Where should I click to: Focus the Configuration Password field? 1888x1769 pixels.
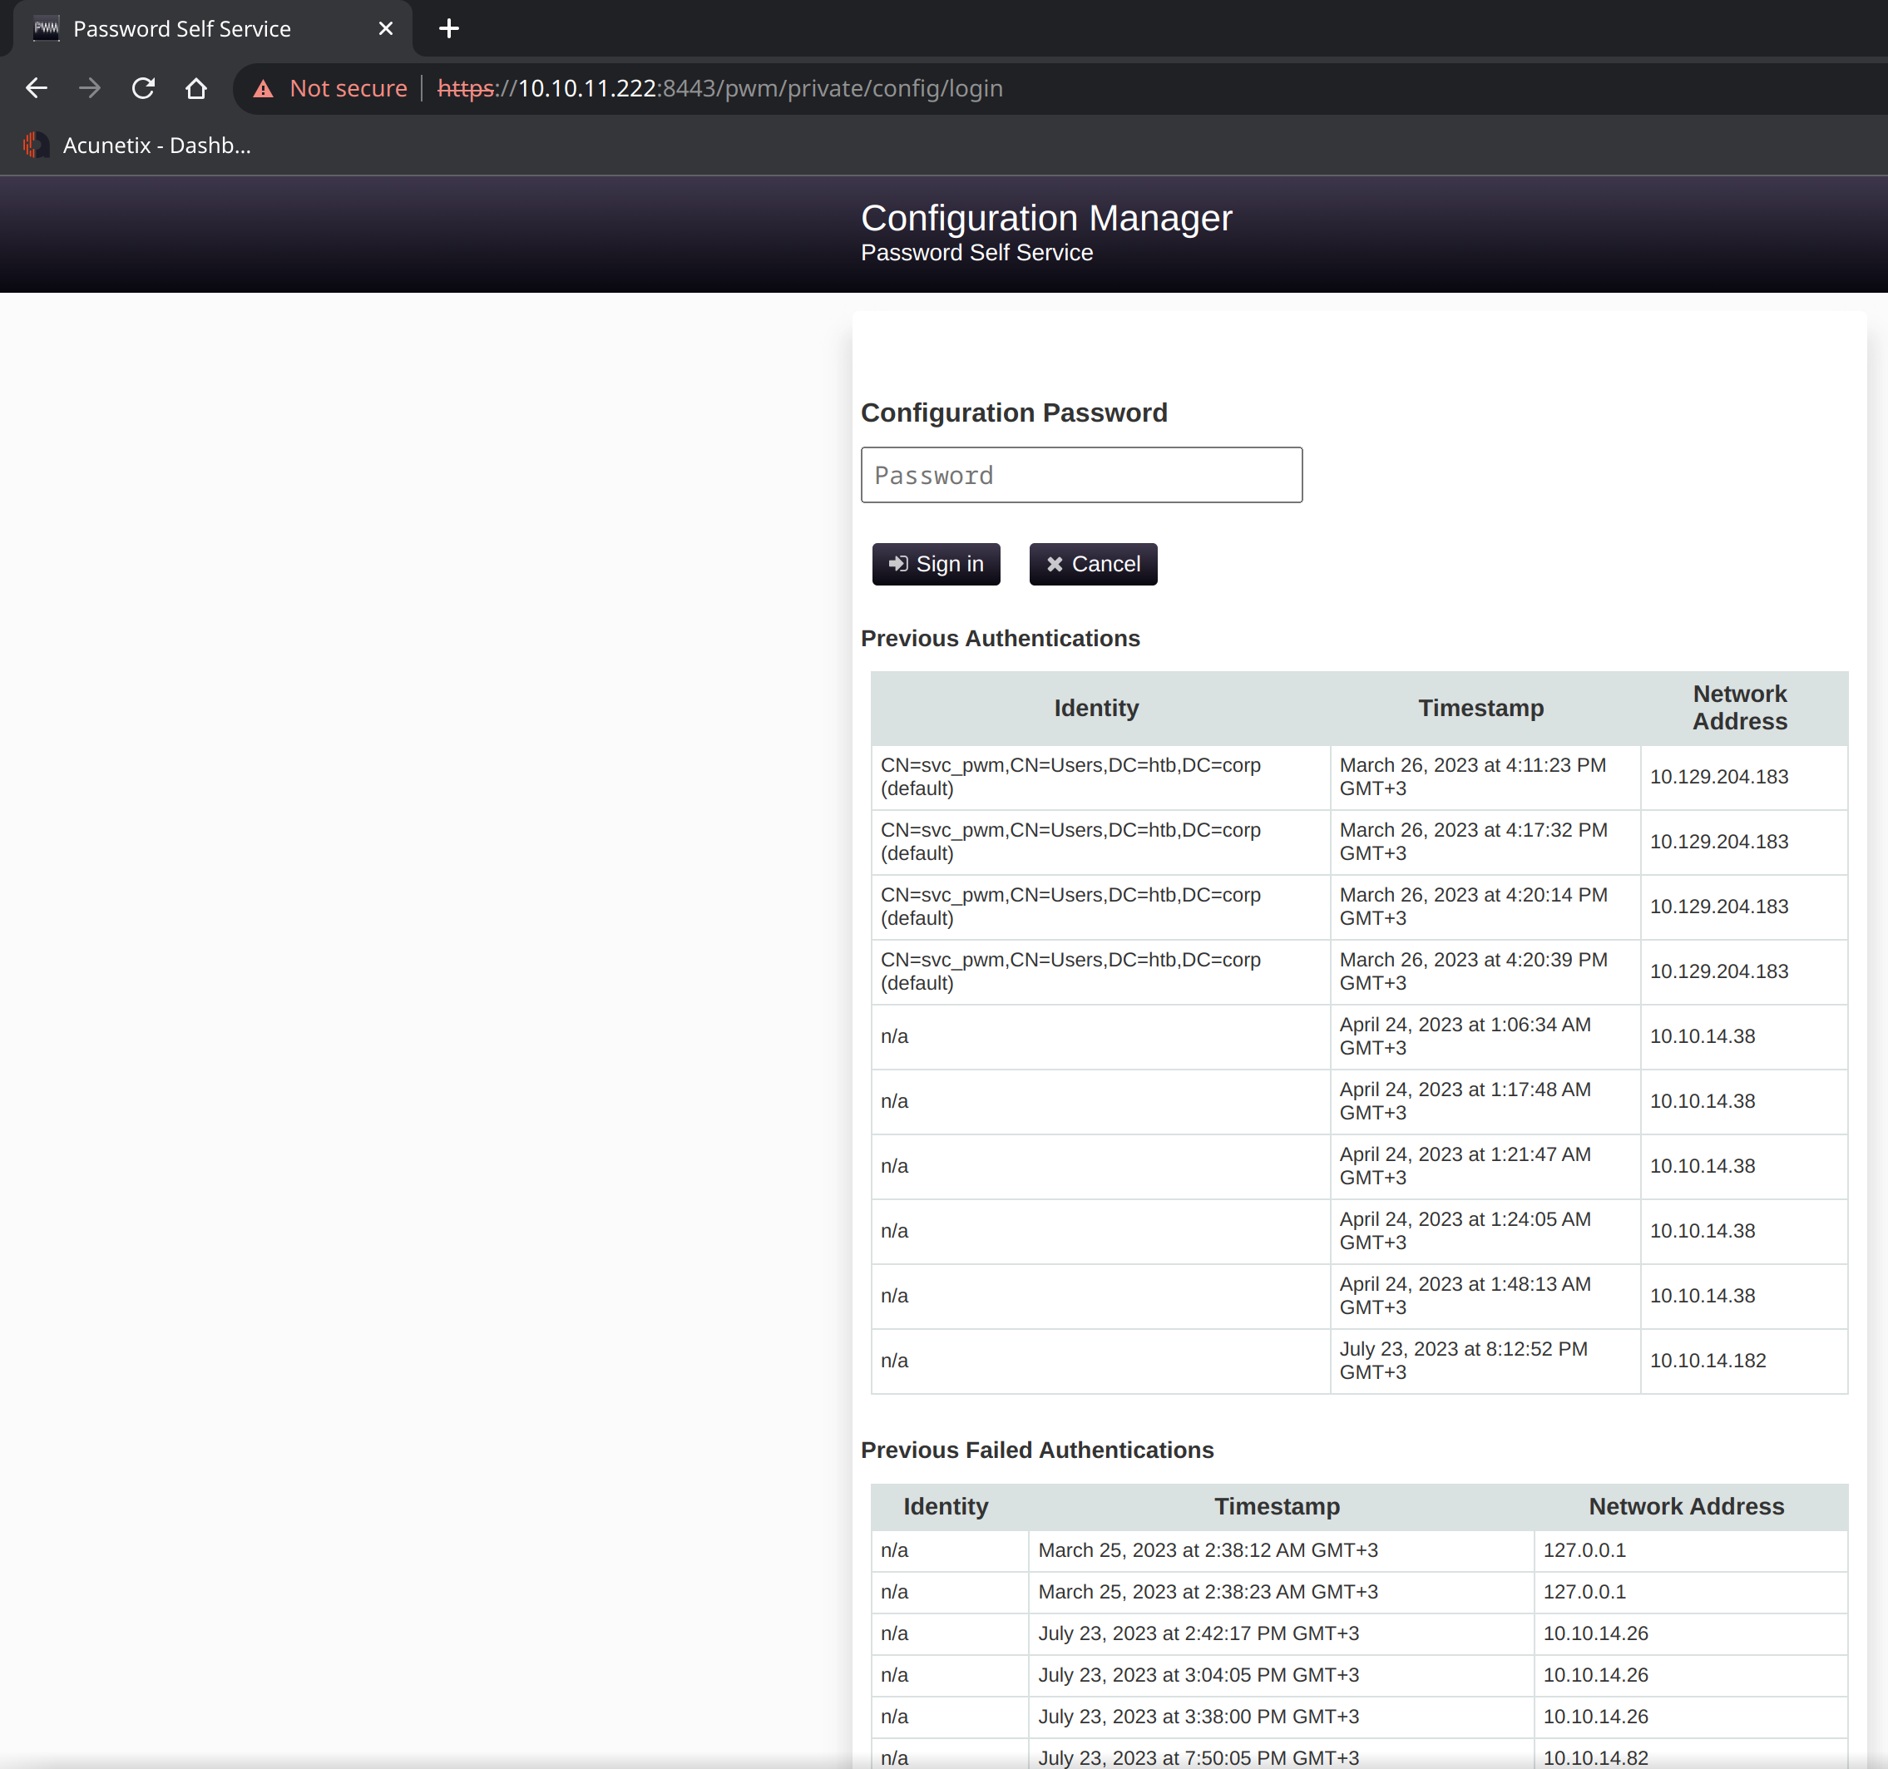[x=1080, y=475]
